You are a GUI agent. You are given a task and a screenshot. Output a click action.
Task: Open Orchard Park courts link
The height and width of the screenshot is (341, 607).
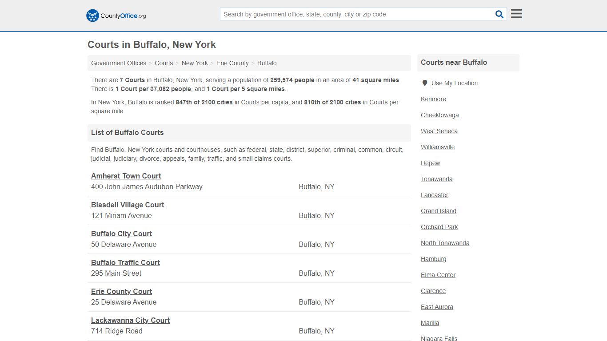tap(439, 227)
